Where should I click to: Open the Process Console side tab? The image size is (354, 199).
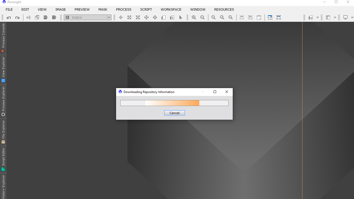pyautogui.click(x=3, y=38)
